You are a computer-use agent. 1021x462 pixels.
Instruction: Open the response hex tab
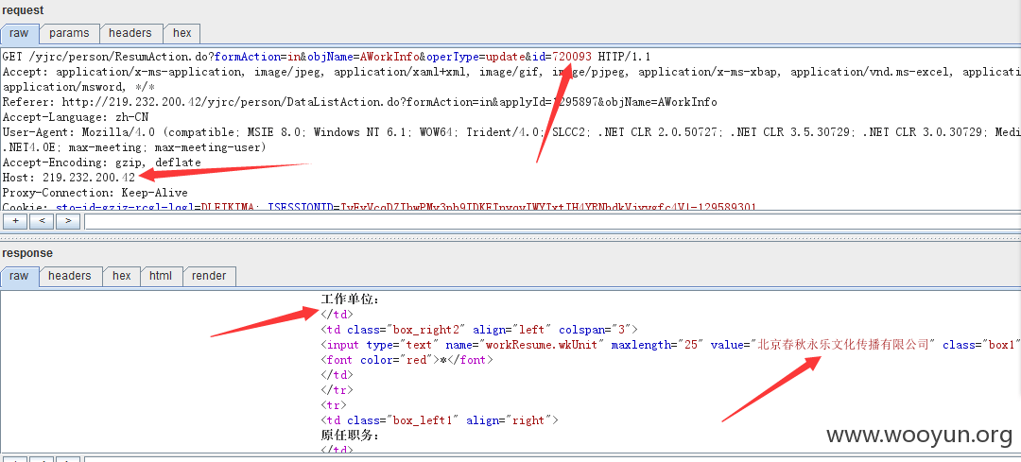[x=122, y=276]
